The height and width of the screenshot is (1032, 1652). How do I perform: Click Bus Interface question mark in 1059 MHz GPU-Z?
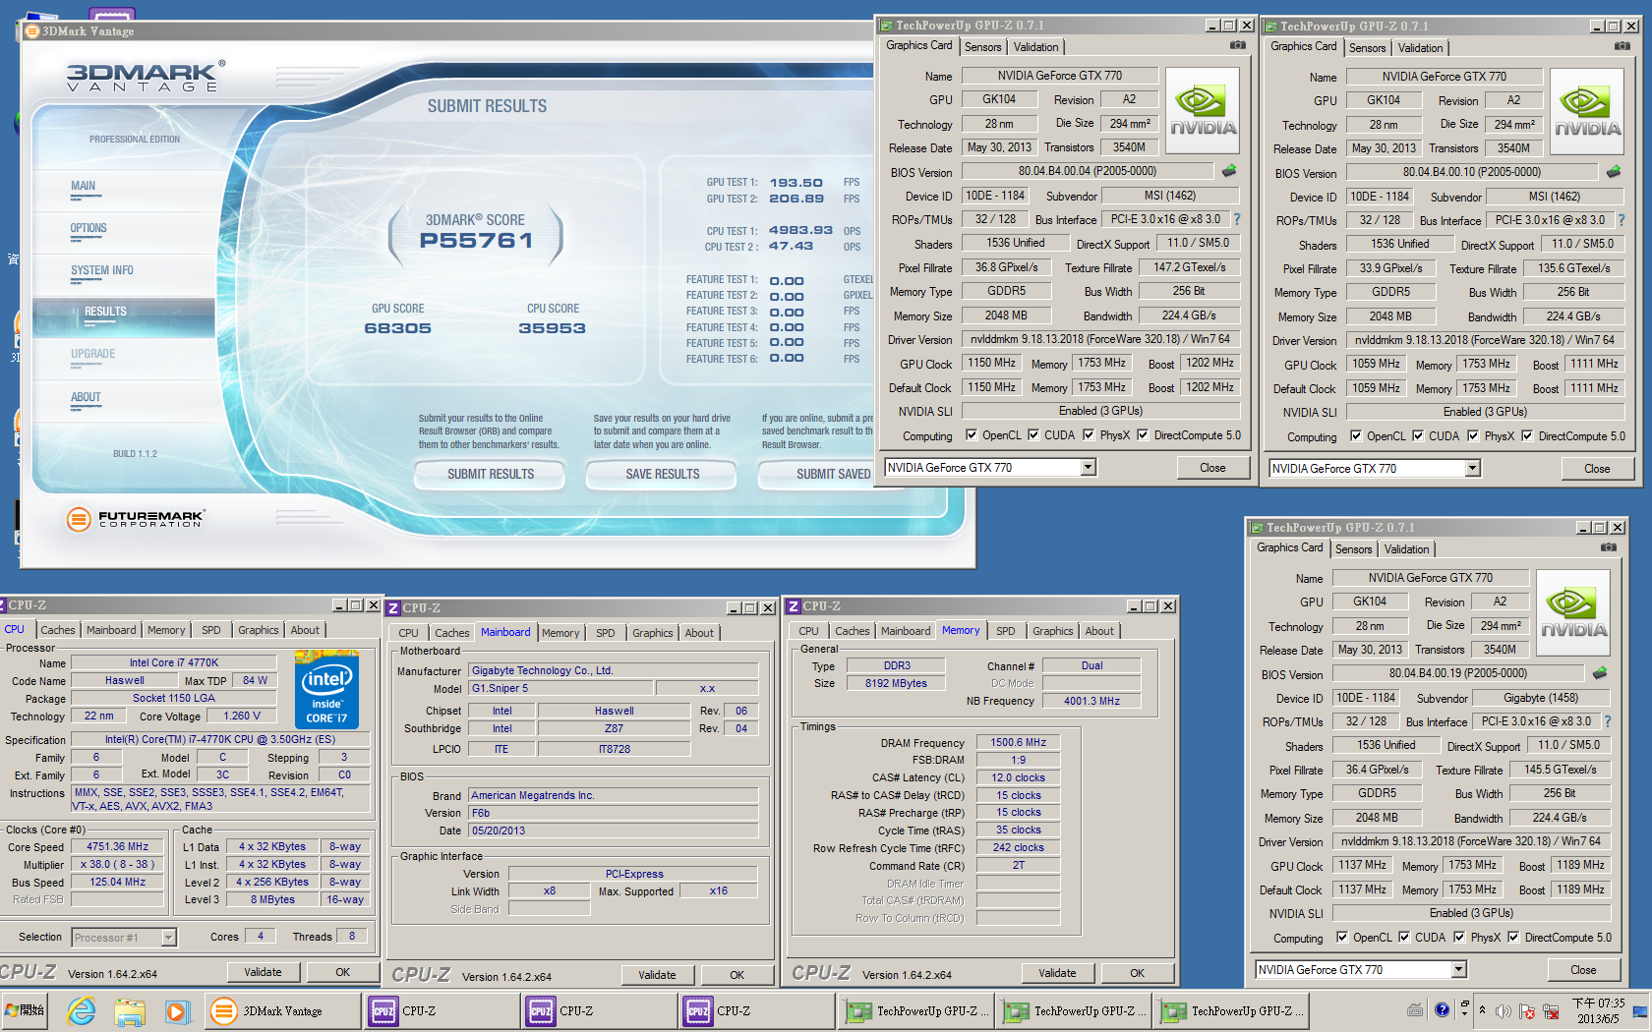tap(1622, 220)
